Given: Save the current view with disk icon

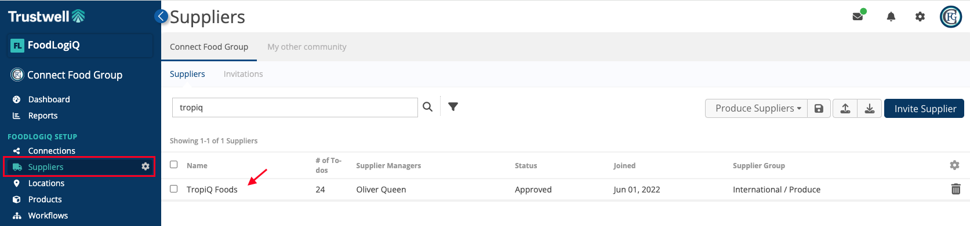Looking at the screenshot, I should point(819,109).
